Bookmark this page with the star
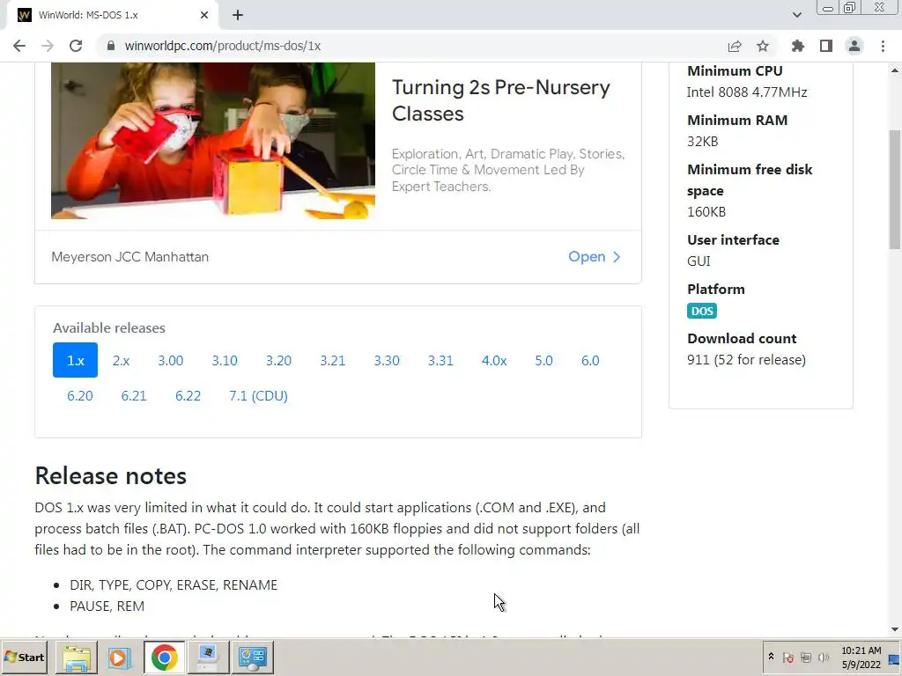Image resolution: width=902 pixels, height=676 pixels. point(763,46)
